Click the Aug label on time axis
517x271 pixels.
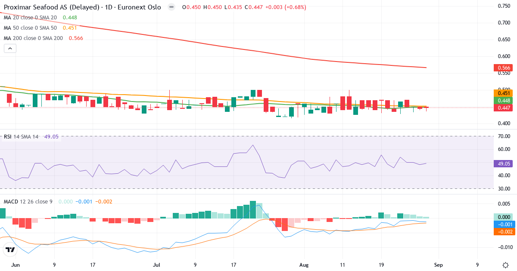[304, 265]
